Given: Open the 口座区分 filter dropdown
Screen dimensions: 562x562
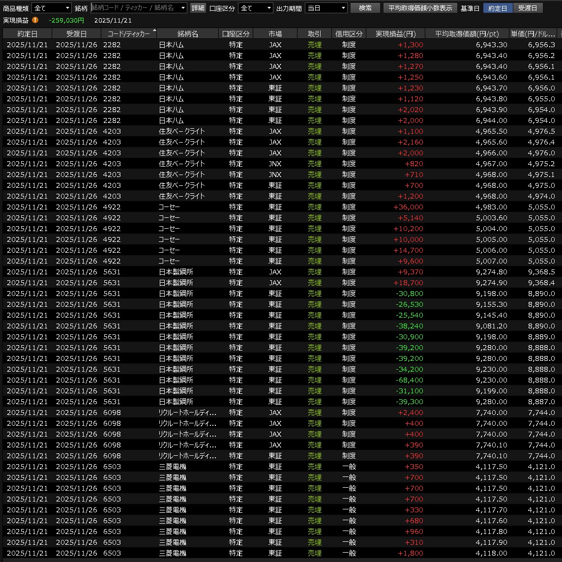Looking at the screenshot, I should coord(255,8).
